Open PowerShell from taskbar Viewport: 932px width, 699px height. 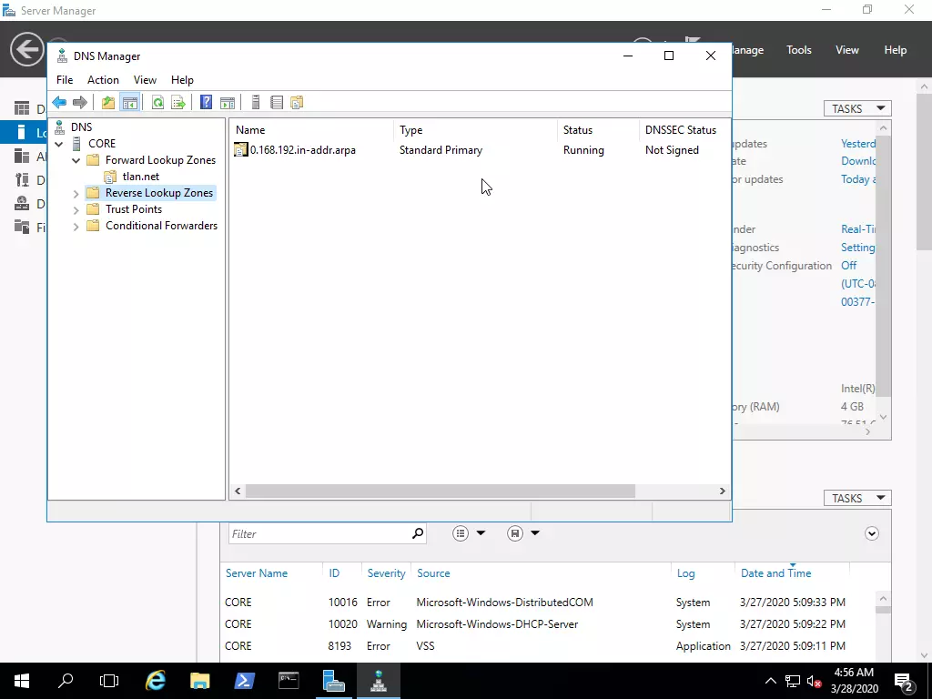click(244, 681)
